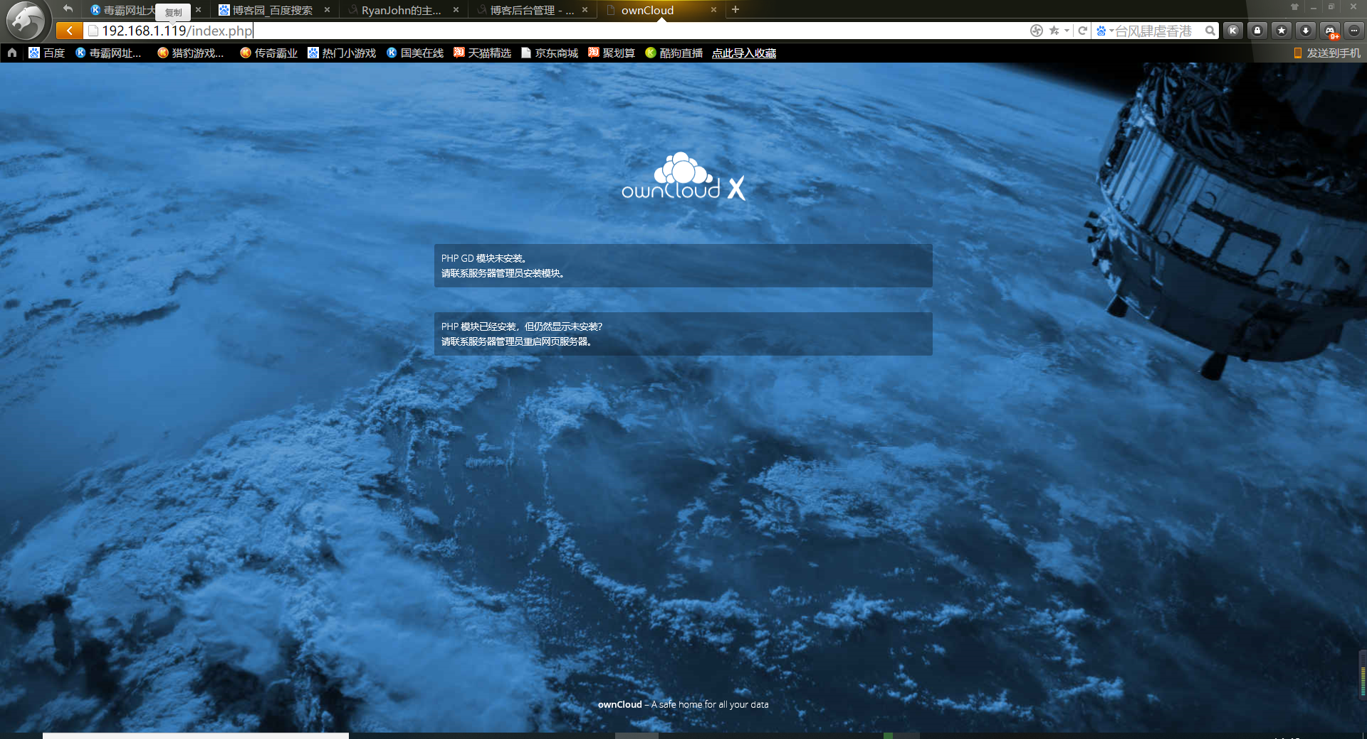The width and height of the screenshot is (1367, 739).
Task: Open the 国美在线 bookmark
Action: (415, 53)
